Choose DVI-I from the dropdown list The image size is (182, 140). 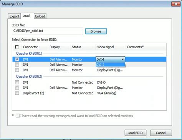tap(110, 65)
